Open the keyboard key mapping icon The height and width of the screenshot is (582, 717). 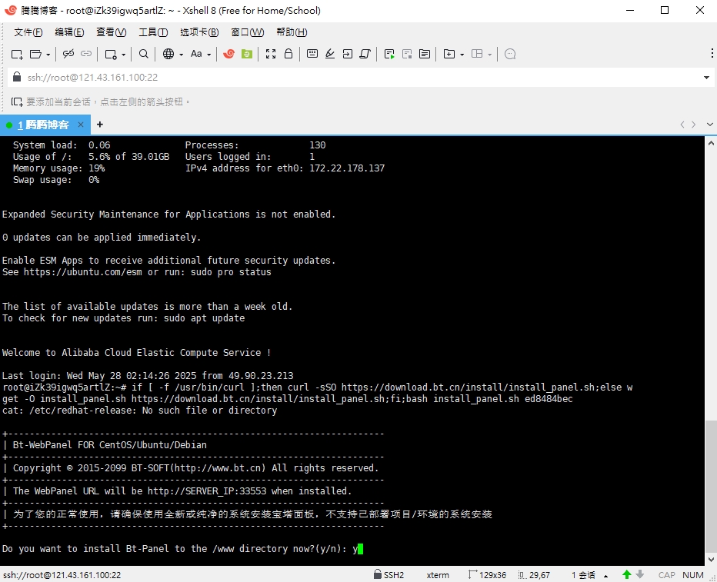point(312,54)
